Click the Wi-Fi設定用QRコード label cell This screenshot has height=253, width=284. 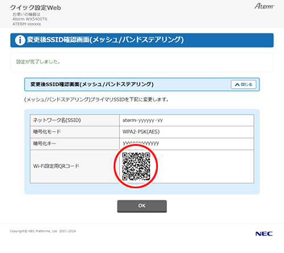click(75, 166)
